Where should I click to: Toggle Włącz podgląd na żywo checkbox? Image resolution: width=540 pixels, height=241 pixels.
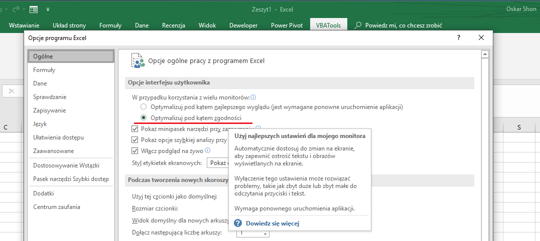click(135, 150)
